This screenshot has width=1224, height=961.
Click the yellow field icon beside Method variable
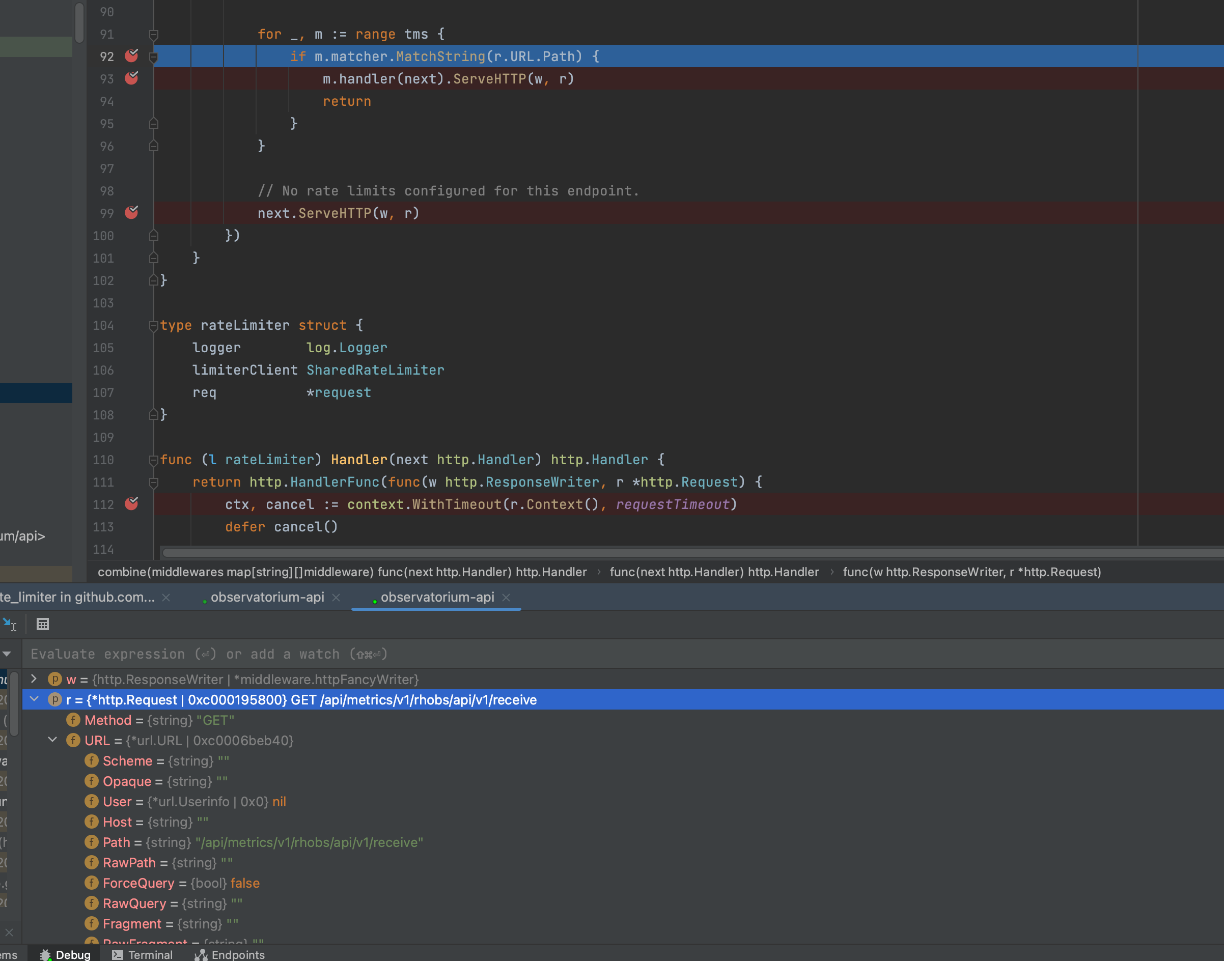click(74, 720)
